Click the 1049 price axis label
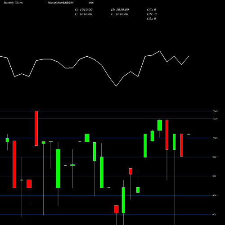This screenshot has height=225, width=225. coord(215,111)
